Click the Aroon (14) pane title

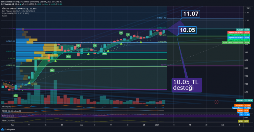pos(6,107)
